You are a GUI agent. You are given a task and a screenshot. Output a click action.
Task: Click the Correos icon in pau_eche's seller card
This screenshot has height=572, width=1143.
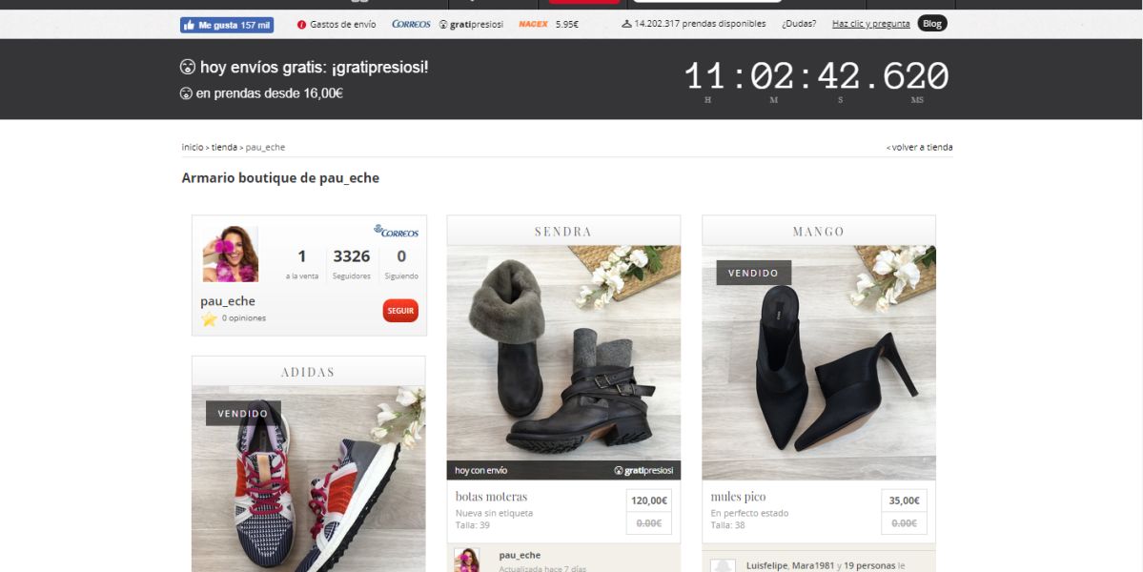pyautogui.click(x=395, y=229)
